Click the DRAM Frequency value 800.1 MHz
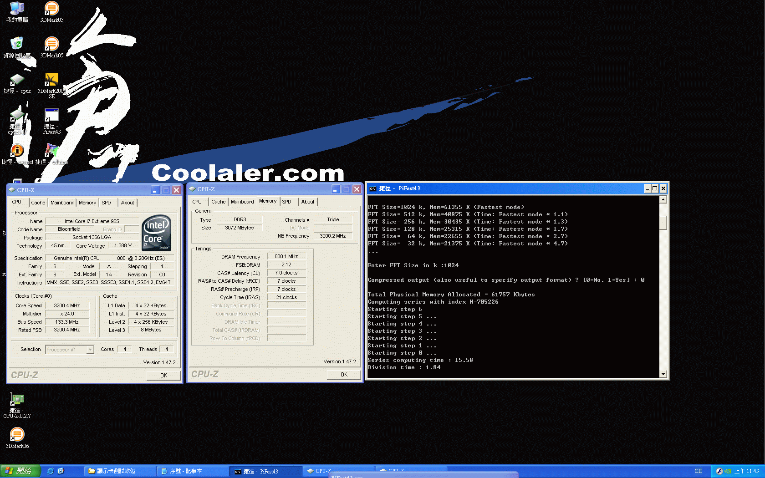 286,257
